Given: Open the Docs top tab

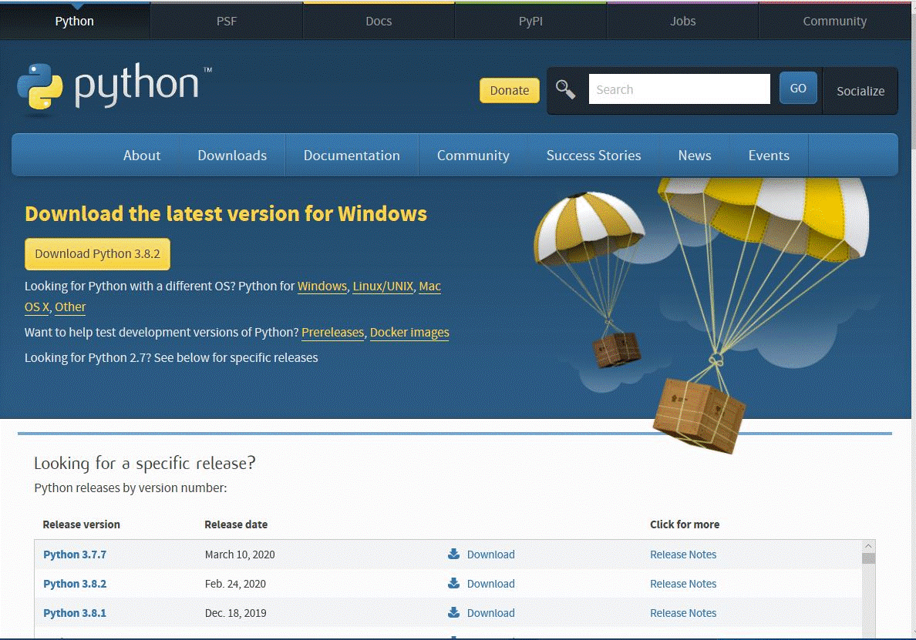Looking at the screenshot, I should tap(379, 21).
